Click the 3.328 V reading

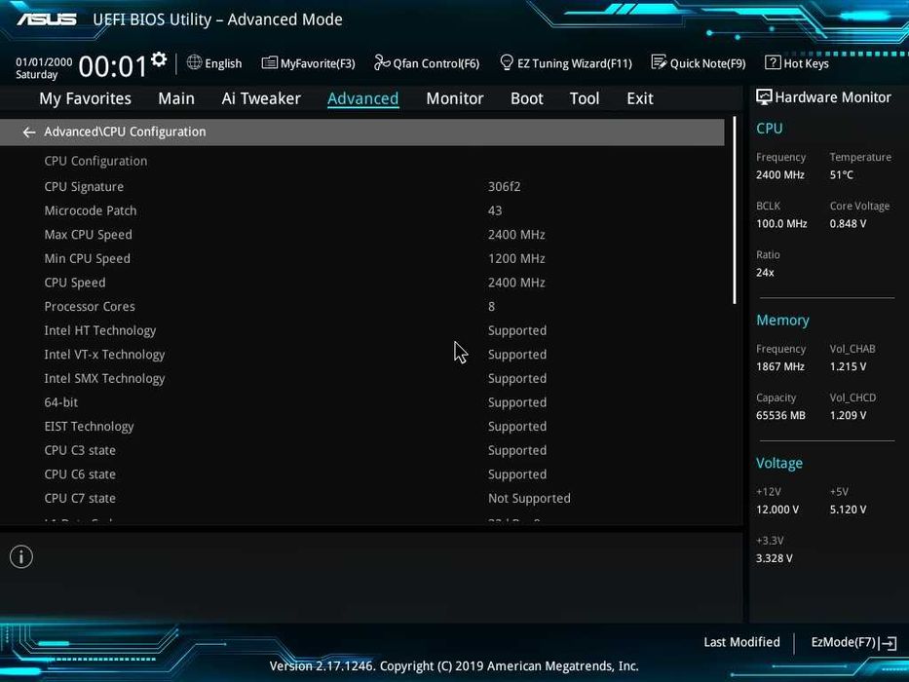click(x=774, y=558)
